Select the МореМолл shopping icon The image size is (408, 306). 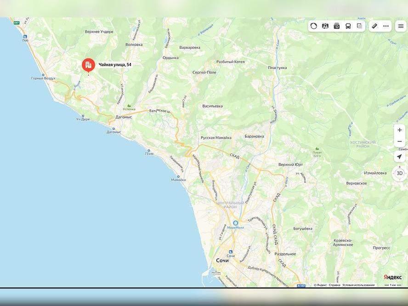click(x=236, y=223)
